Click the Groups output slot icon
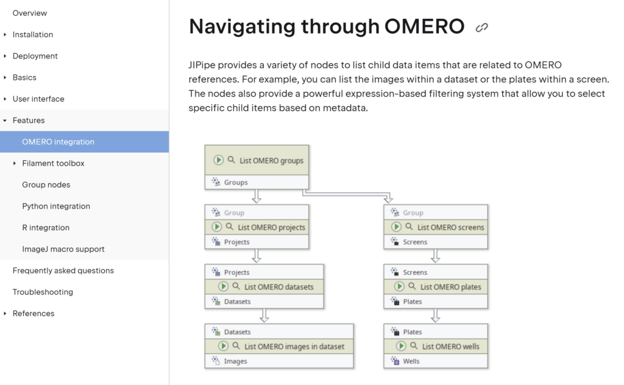Viewport: 624px width, 385px height. click(x=216, y=182)
